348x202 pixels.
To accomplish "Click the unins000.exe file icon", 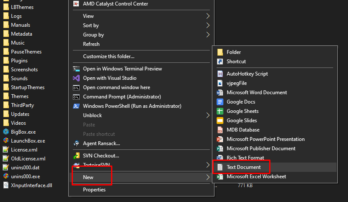I will point(6,176).
